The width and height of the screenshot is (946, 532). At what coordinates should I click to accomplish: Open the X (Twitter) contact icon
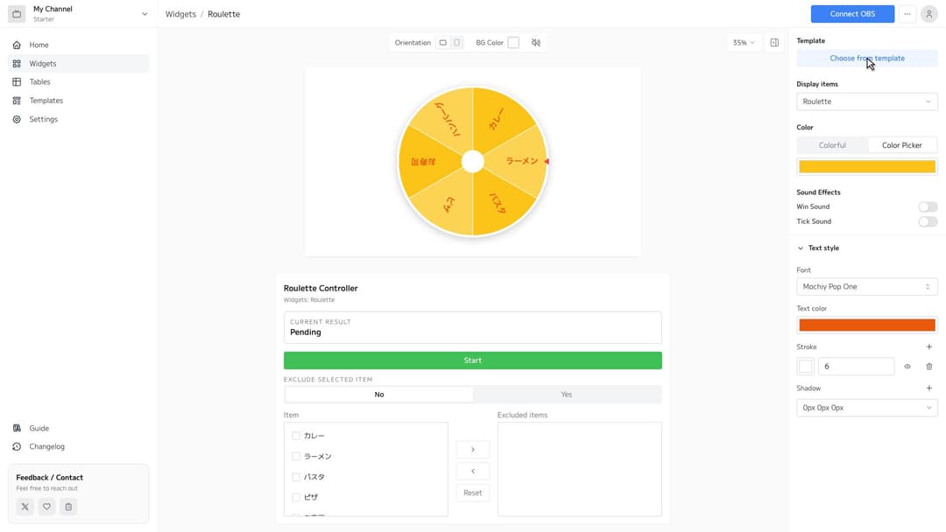25,507
